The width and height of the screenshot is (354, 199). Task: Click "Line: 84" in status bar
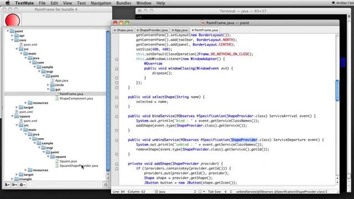(118, 192)
